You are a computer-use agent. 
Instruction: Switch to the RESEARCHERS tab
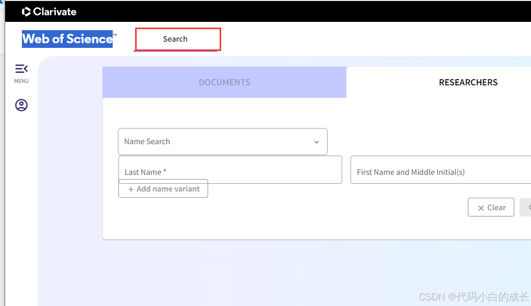pos(468,82)
